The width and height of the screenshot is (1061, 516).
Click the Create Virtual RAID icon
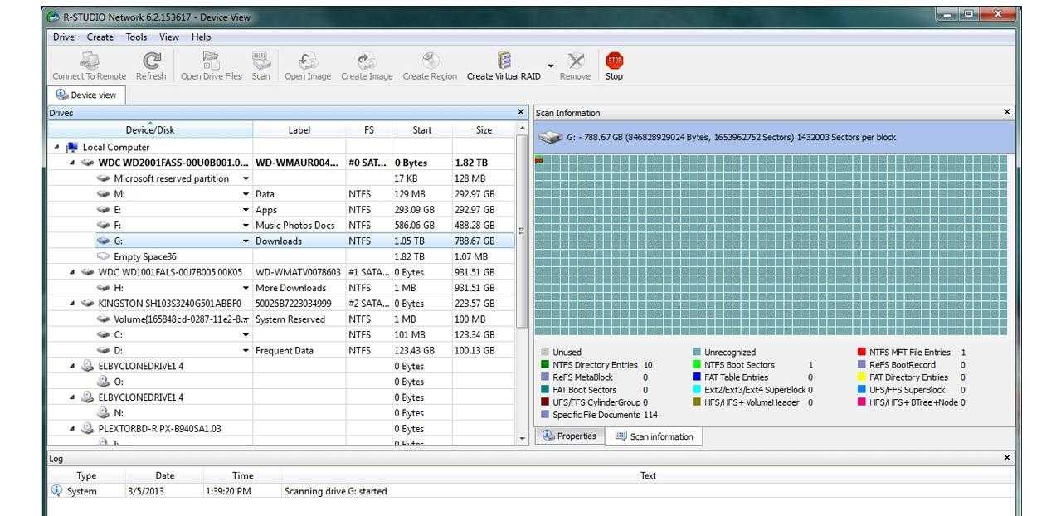[504, 61]
